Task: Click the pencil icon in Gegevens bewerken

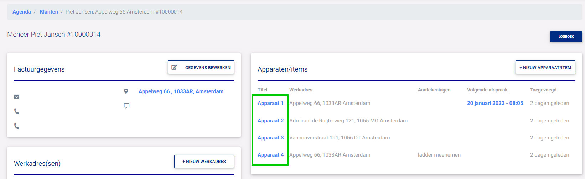Action: (174, 67)
